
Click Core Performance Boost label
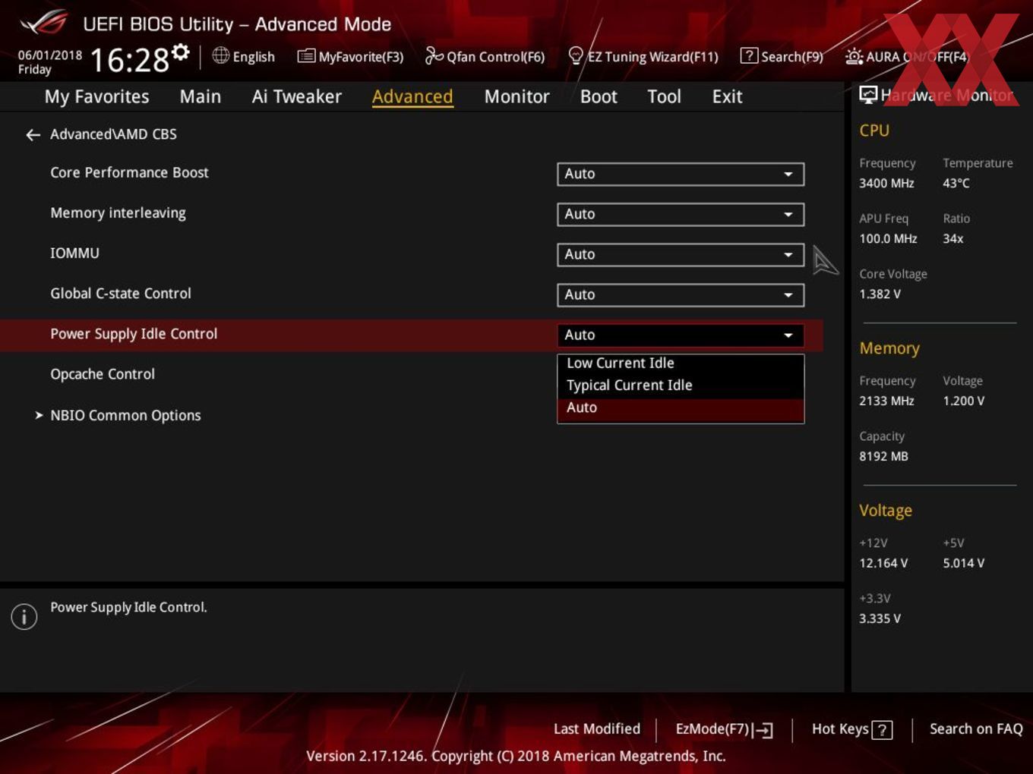[129, 172]
